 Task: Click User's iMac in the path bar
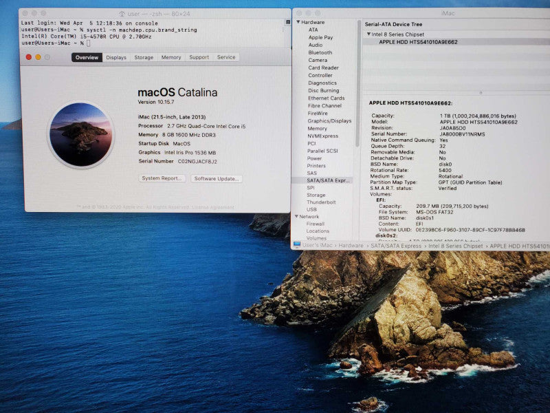pos(317,246)
